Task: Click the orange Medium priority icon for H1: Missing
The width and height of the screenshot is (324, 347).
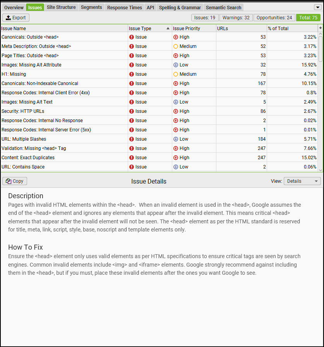Action: pos(177,74)
